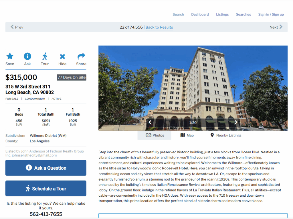Click the Tour walking person icon
Image resolution: width=293 pixels, height=219 pixels.
tap(45, 56)
